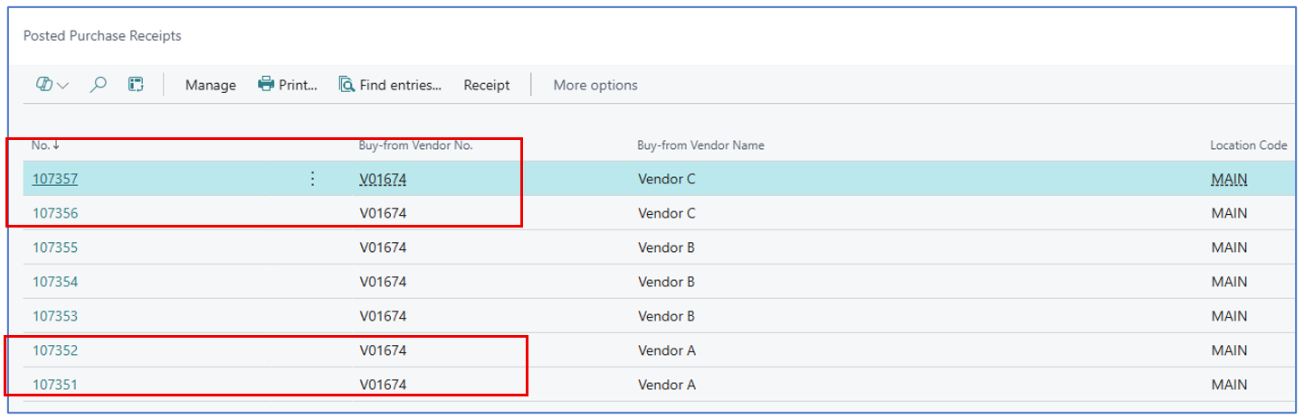Click the analyze list view icon
Viewport: 1304px width, 419px height.
click(136, 85)
